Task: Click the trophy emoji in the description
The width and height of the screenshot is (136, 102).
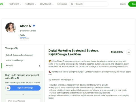Action: (x=50, y=61)
